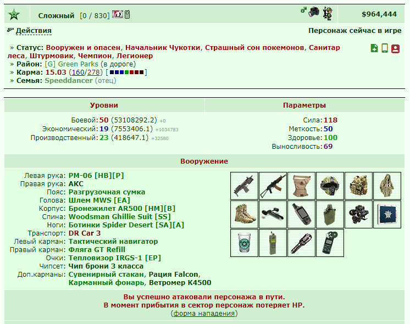The height and width of the screenshot is (324, 410).
Task: Open the Spider Desert boots thumbnail
Action: (244, 215)
